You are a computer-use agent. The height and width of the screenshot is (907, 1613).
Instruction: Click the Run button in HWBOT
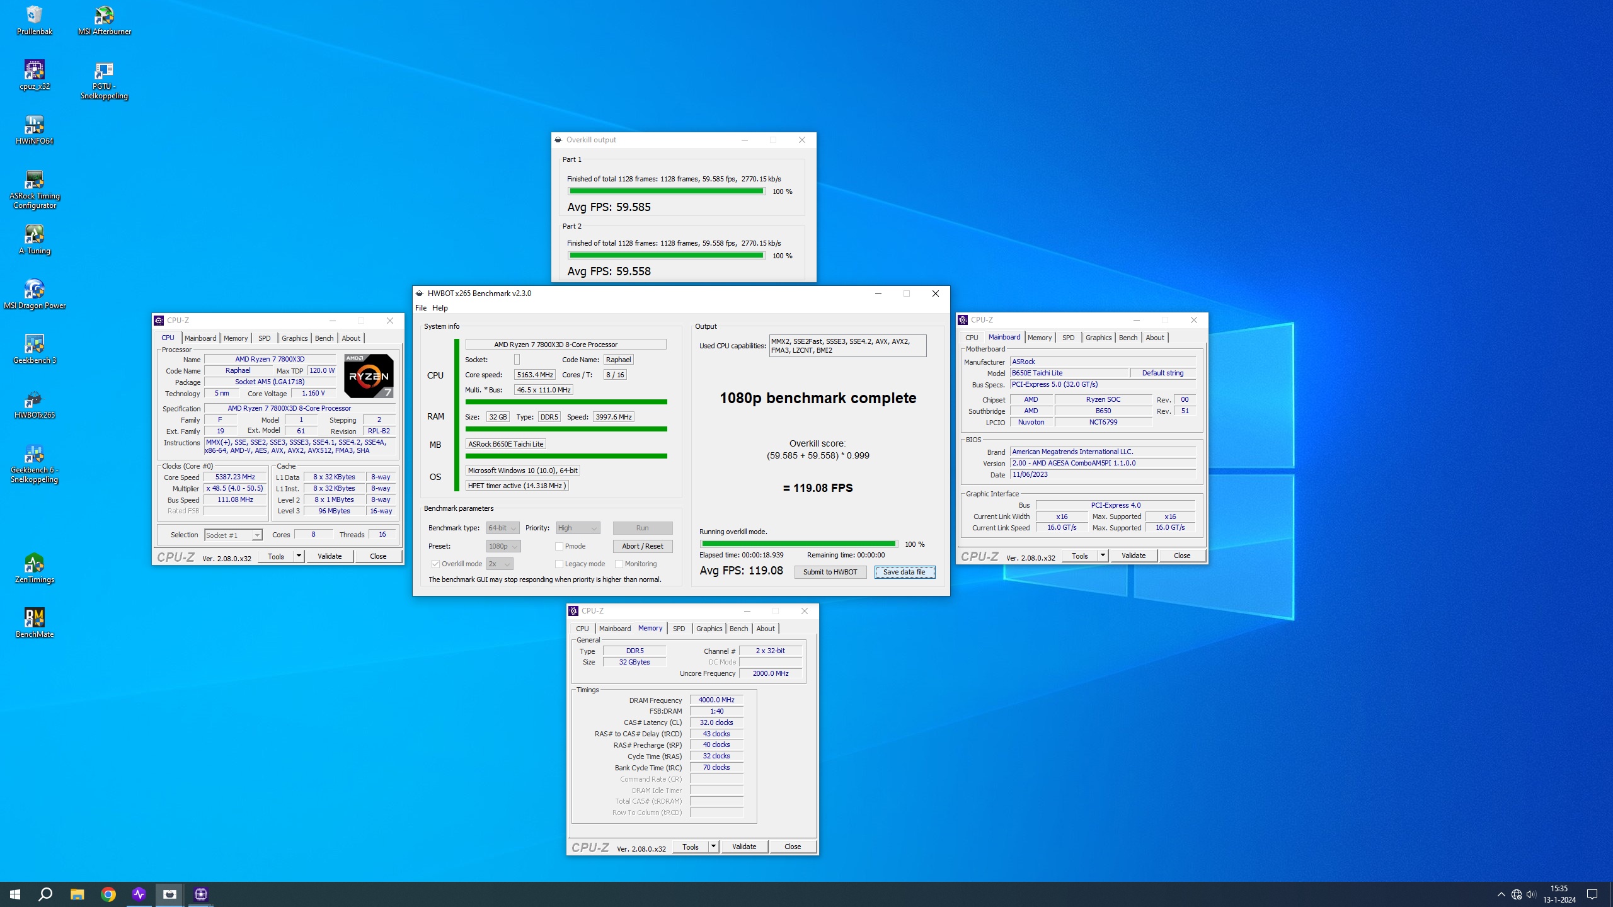642,528
